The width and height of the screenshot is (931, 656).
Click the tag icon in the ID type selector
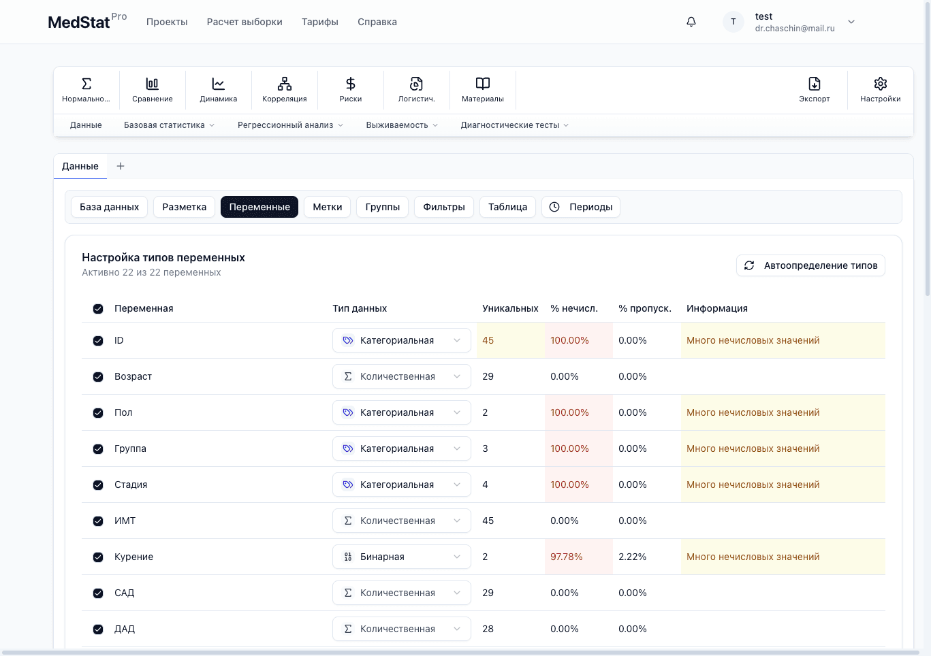[348, 340]
